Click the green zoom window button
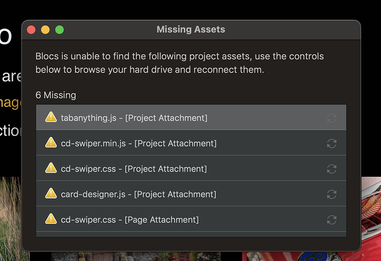Viewport: 381px width, 261px height. [x=59, y=30]
